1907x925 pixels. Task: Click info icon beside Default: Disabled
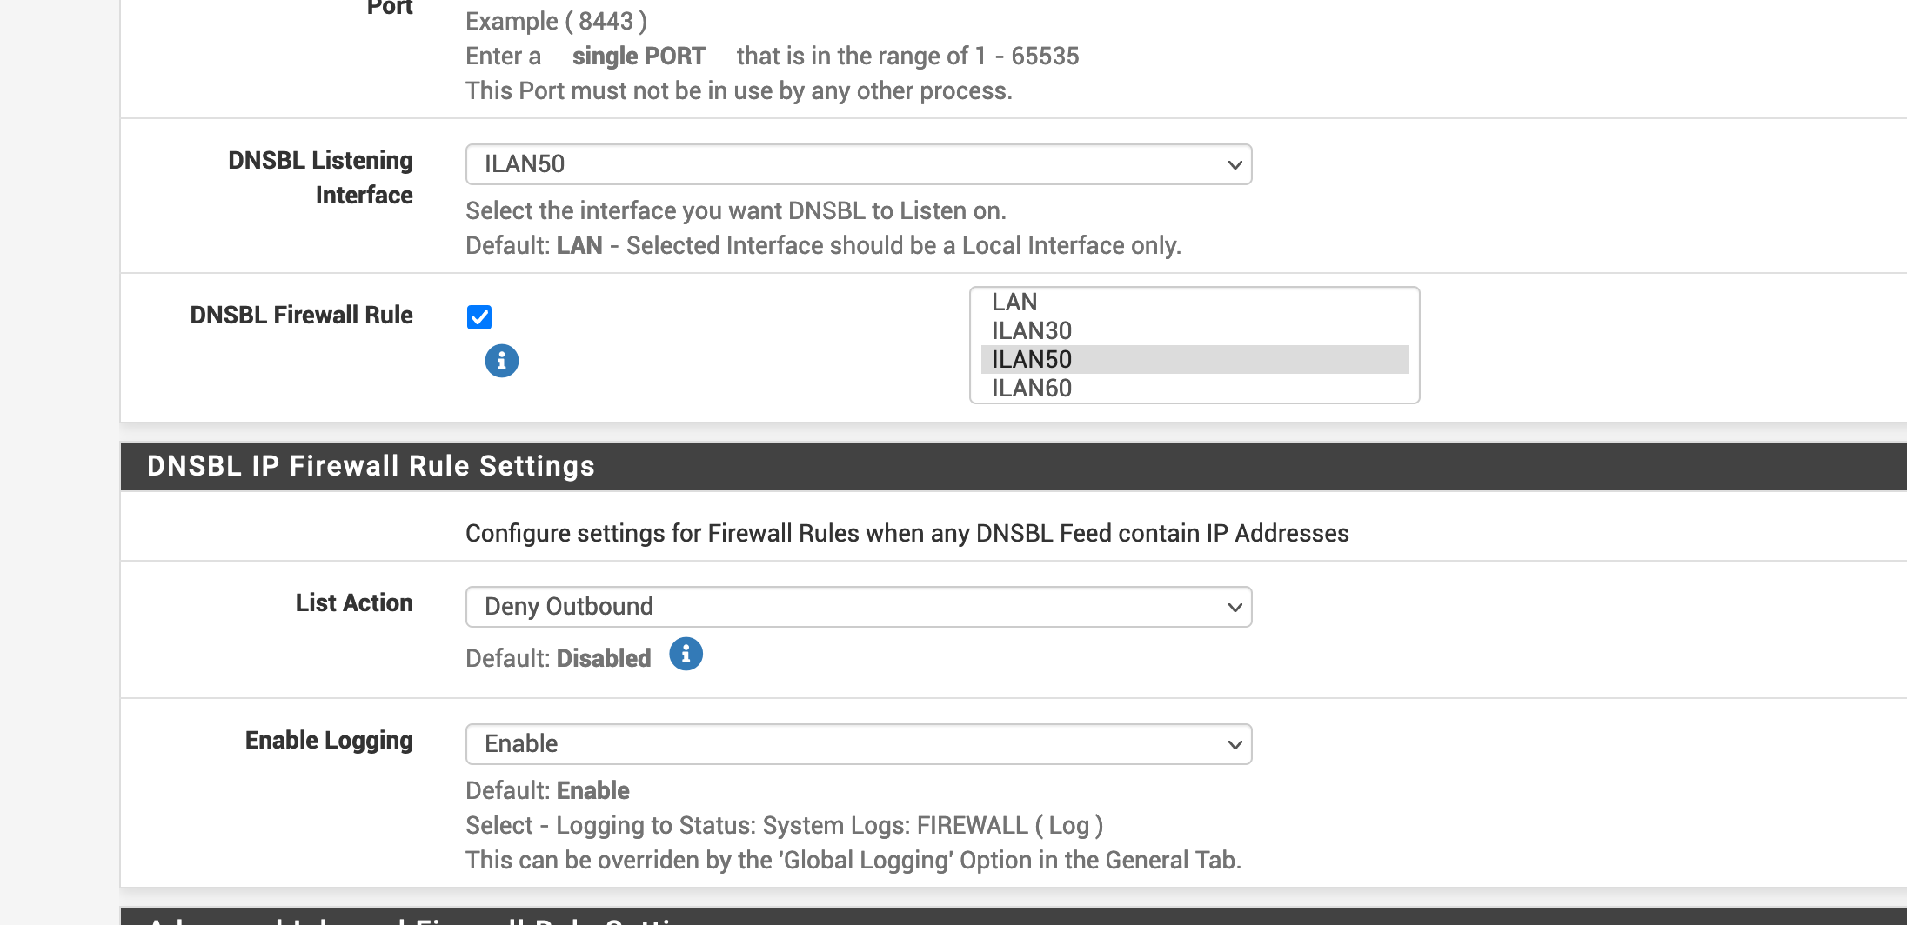[x=686, y=654]
